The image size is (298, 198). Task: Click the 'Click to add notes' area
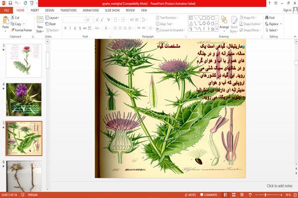279,186
